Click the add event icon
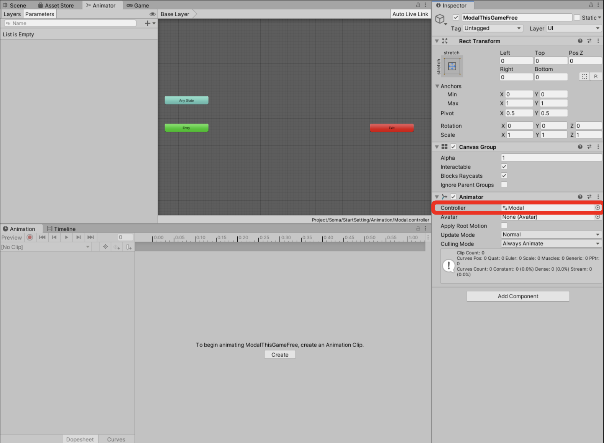 (129, 247)
